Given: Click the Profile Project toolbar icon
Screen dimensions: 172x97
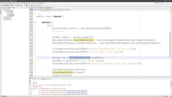Looking at the screenshot, I should point(40,5).
